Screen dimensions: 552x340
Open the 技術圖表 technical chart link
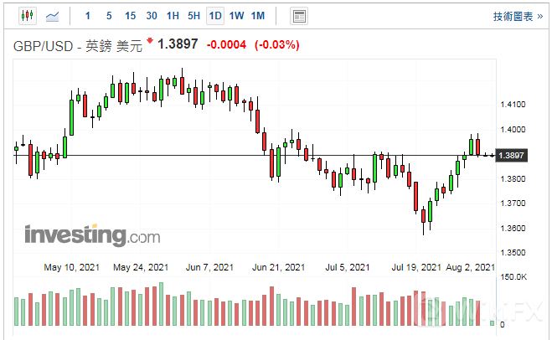pyautogui.click(x=513, y=16)
